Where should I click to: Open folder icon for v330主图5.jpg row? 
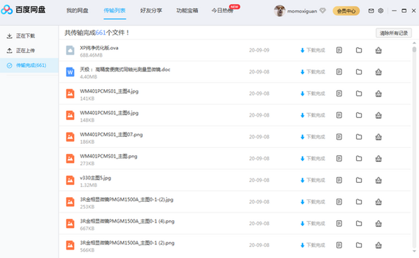(359, 180)
